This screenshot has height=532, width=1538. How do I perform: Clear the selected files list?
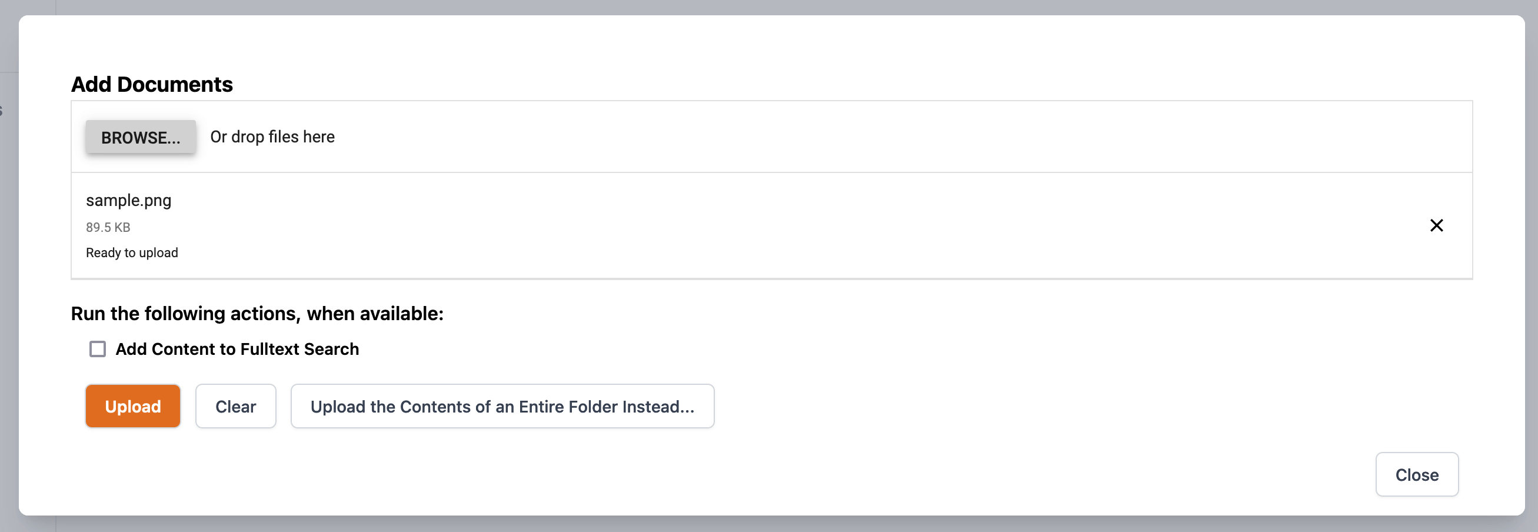236,406
